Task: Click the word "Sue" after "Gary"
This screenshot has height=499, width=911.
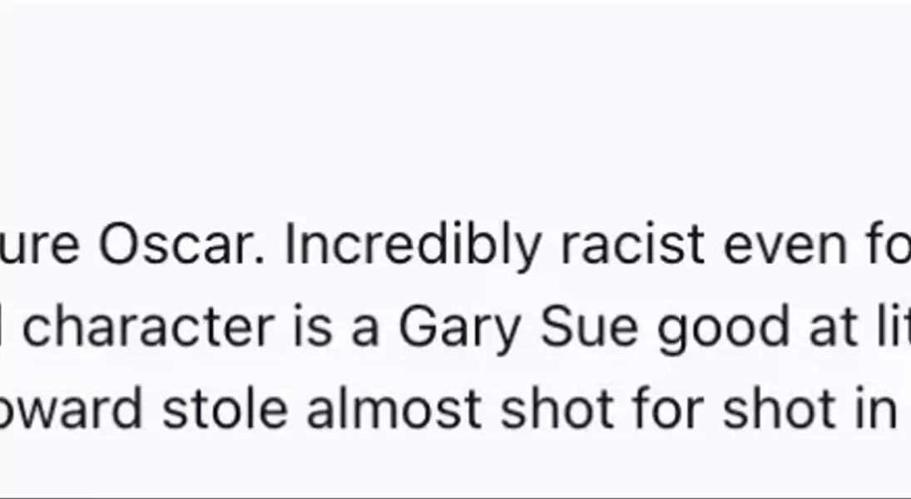Action: tap(587, 329)
